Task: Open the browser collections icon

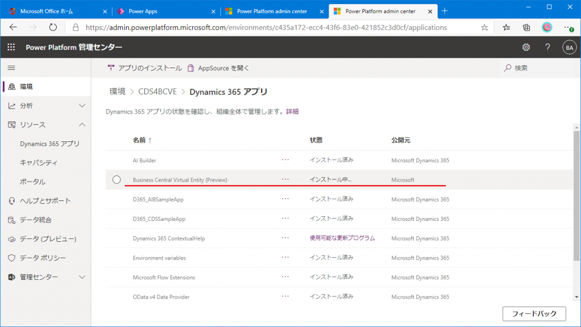Action: tap(526, 27)
